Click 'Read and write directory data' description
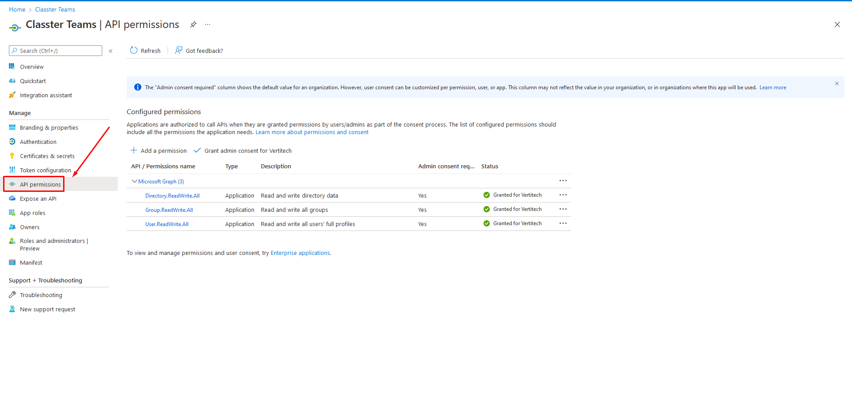Viewport: 852px width, 405px height. point(300,196)
